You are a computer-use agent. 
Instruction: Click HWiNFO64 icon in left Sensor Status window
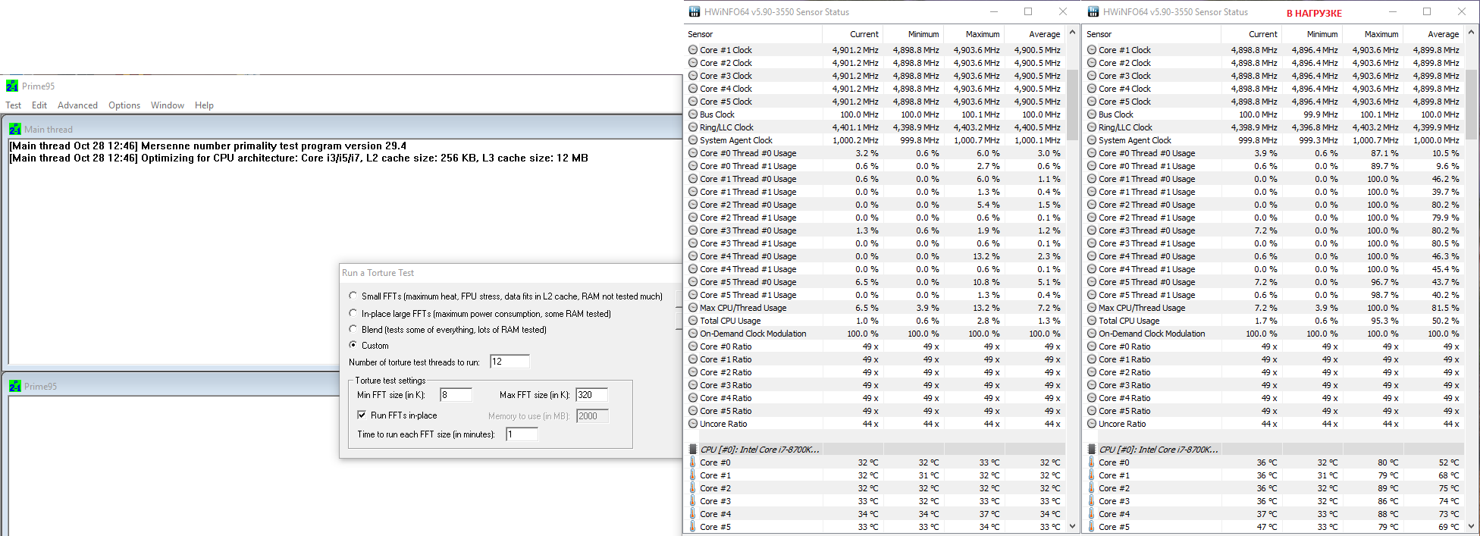(x=695, y=12)
